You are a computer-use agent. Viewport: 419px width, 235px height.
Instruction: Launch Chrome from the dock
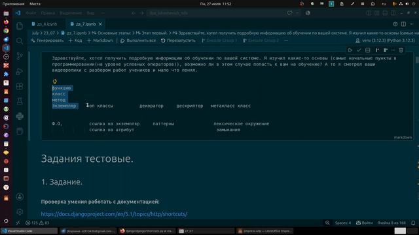click(6, 31)
